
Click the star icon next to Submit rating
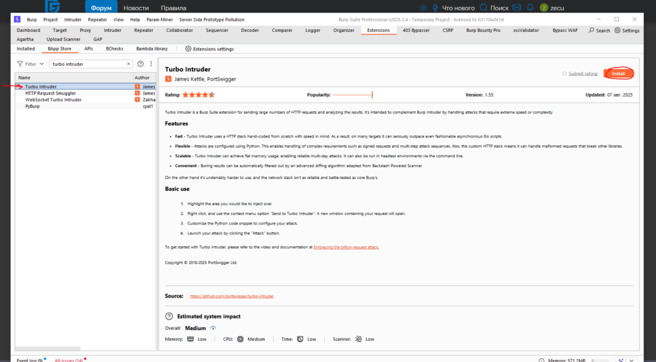point(564,74)
